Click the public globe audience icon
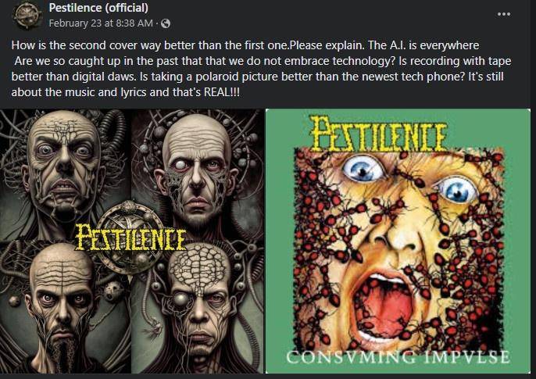 coord(166,23)
